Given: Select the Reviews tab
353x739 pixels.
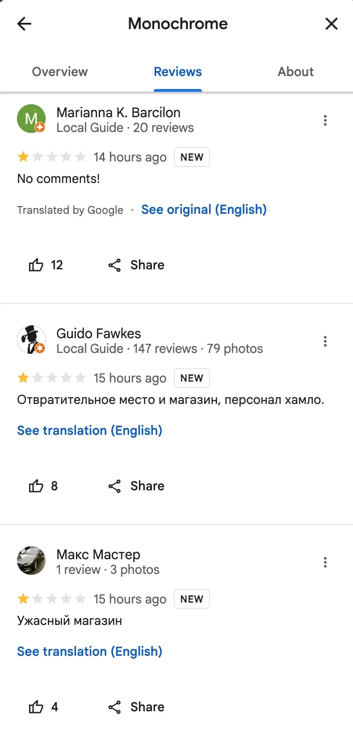Looking at the screenshot, I should (x=177, y=72).
